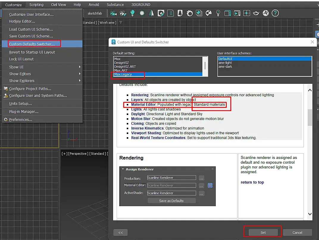Click the checklist document toolbar icon
319x240 pixels.
[x=170, y=13]
